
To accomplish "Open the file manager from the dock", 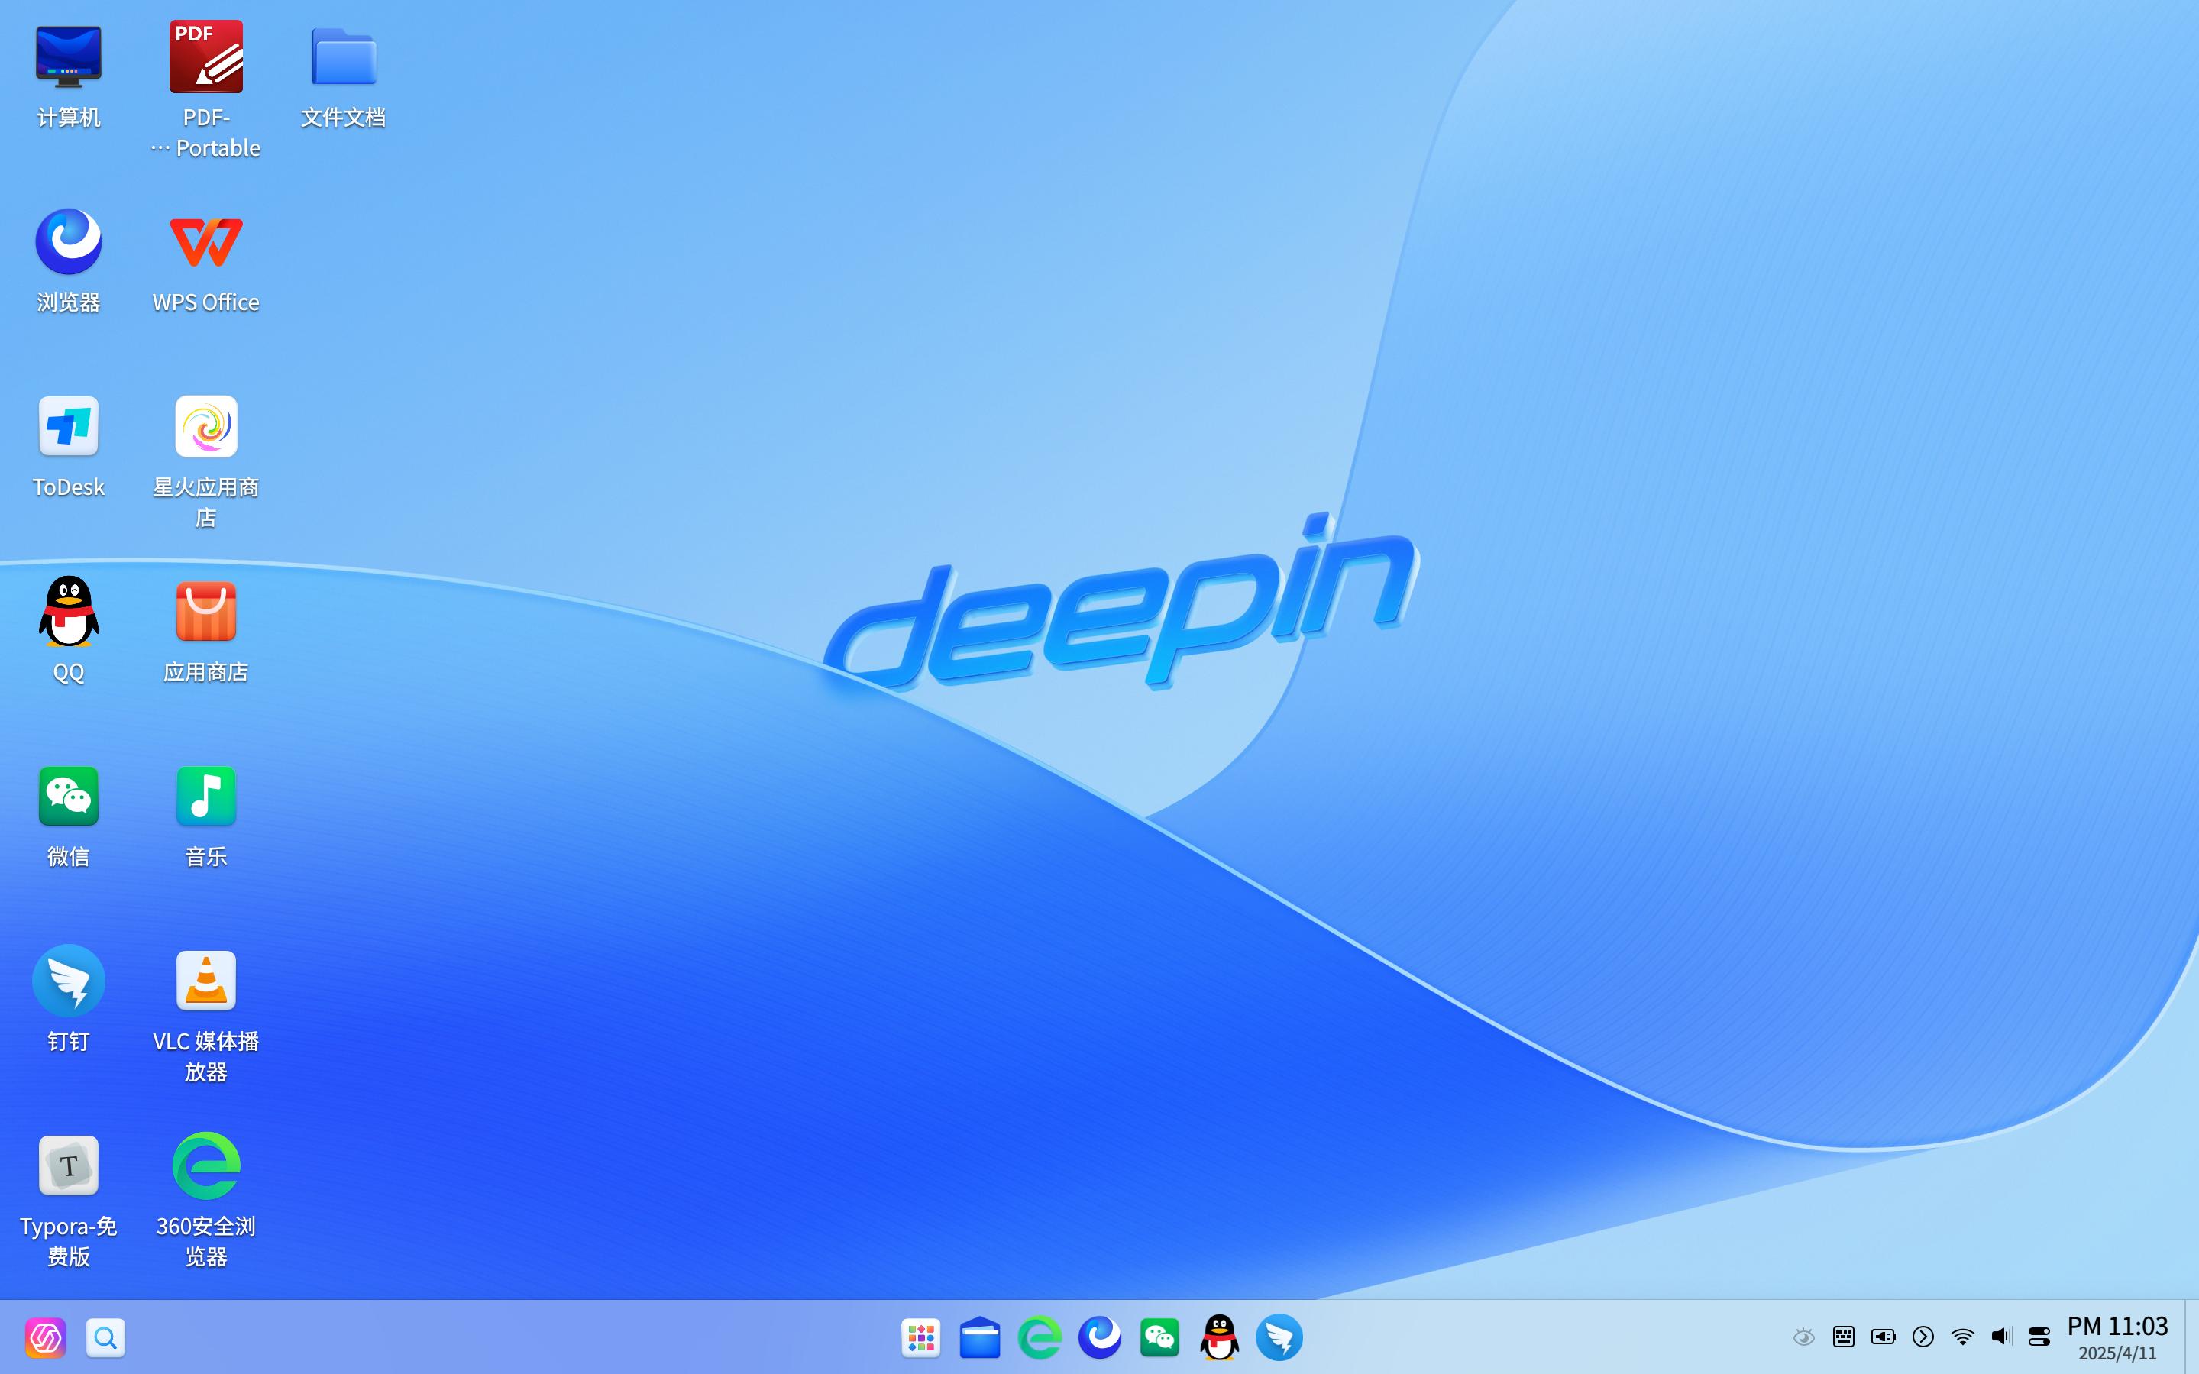I will [x=979, y=1337].
